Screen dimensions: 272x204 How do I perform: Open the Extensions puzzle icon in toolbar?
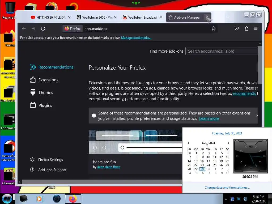(246, 28)
